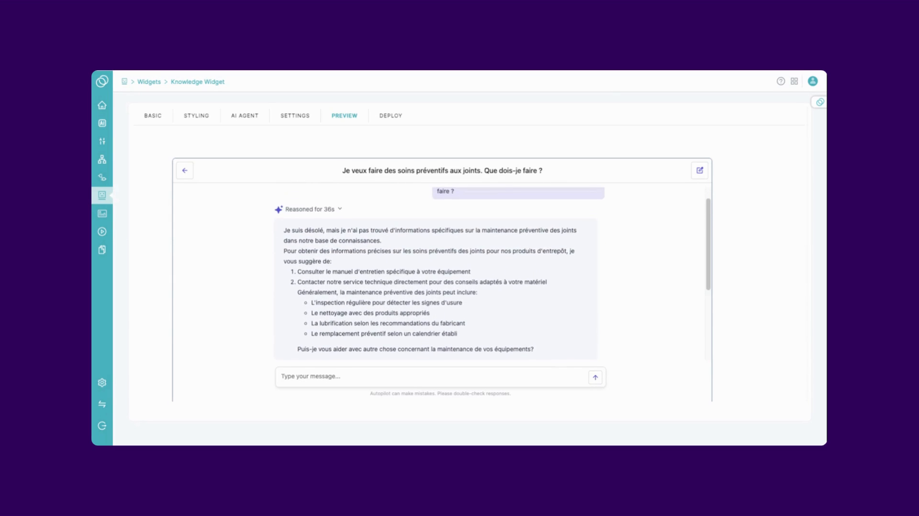Viewport: 919px width, 516px height.
Task: Select the integrations icon in the sidebar
Action: [x=102, y=177]
